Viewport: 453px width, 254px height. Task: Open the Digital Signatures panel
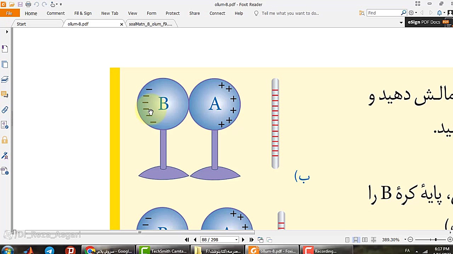coord(5,156)
